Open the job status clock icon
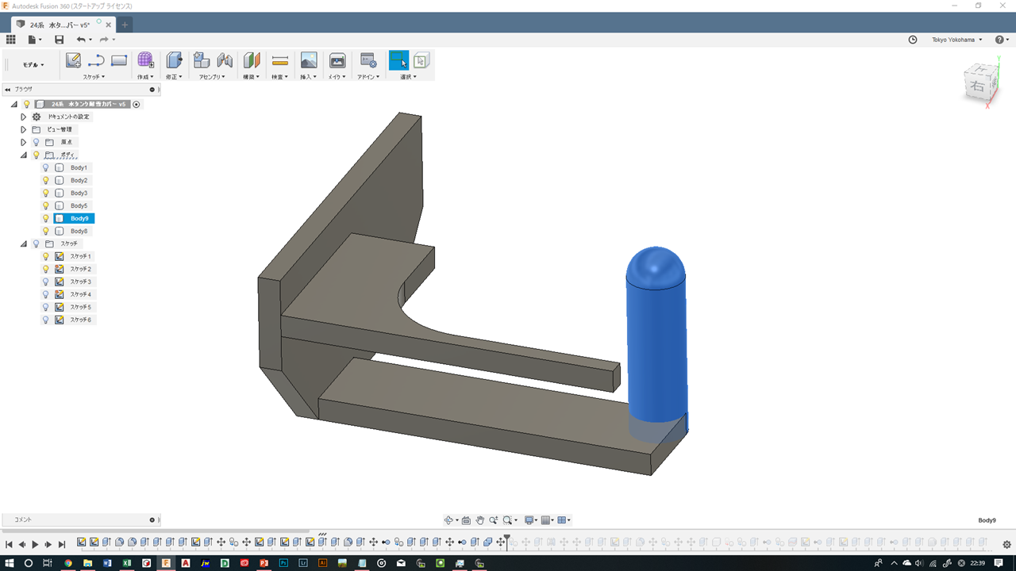This screenshot has width=1016, height=571. [x=913, y=40]
